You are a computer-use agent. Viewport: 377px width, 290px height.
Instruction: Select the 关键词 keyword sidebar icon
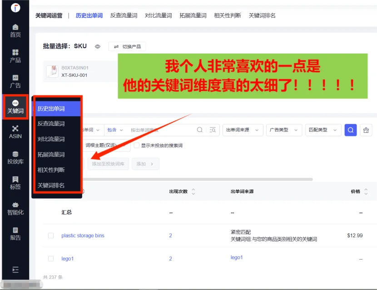pos(15,107)
